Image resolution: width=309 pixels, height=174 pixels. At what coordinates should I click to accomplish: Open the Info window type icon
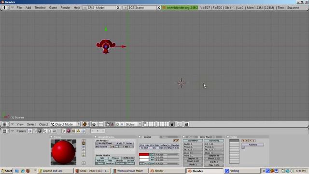(5, 8)
